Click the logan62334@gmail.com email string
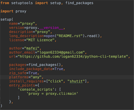Screen dimensions: 134x110 61,53
